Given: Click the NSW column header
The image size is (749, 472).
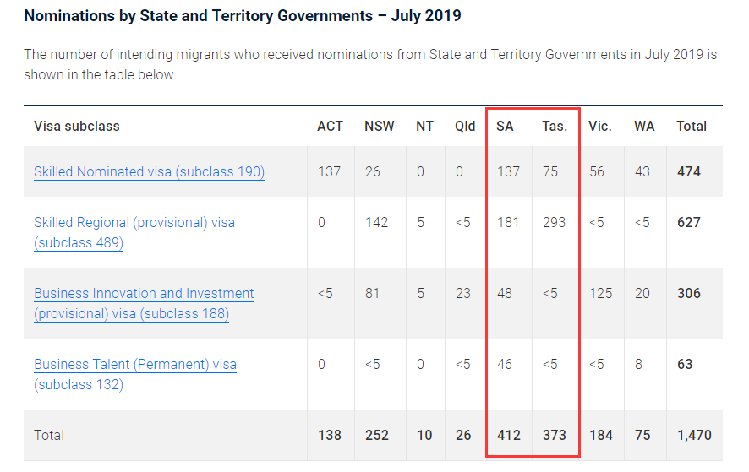Looking at the screenshot, I should point(380,126).
